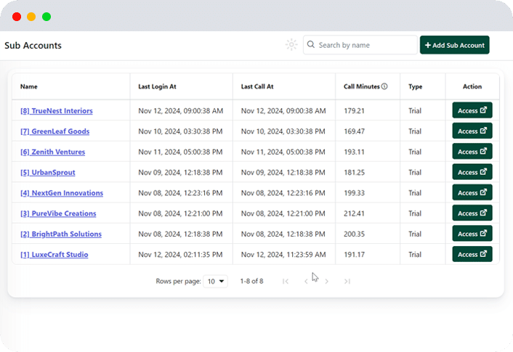Access the GreenLeaf Goods account
The height and width of the screenshot is (352, 513).
tap(472, 131)
